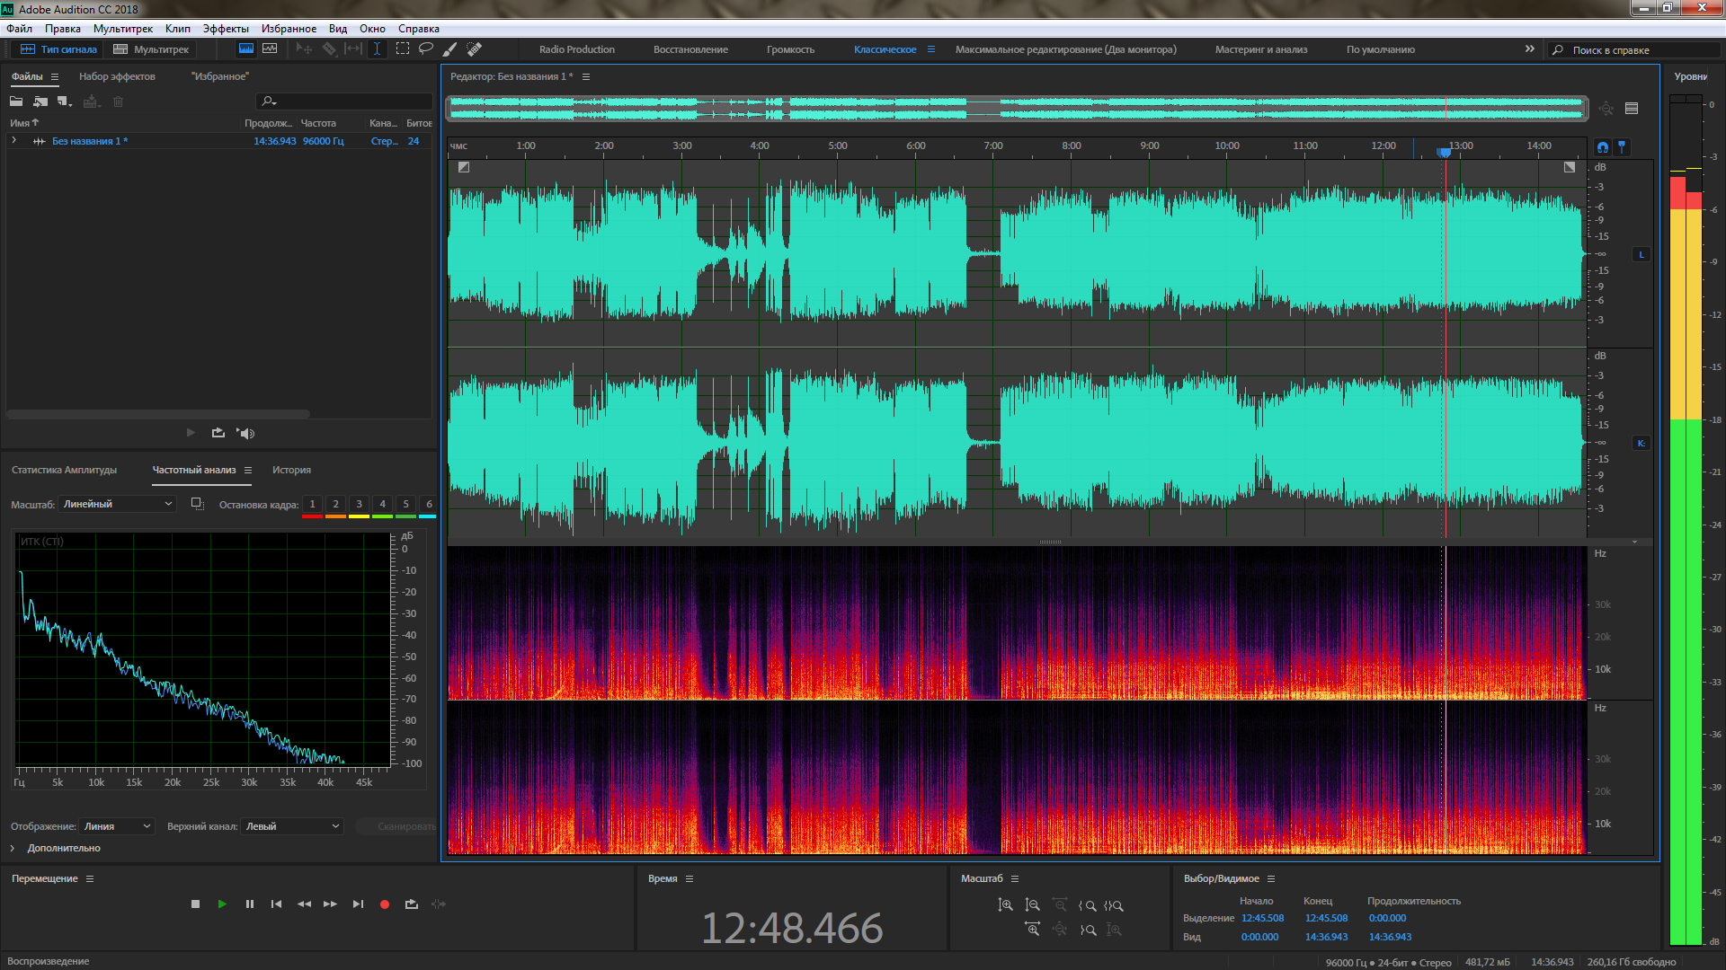The width and height of the screenshot is (1726, 970).
Task: Select the Marquee Selection tool
Action: click(x=402, y=49)
